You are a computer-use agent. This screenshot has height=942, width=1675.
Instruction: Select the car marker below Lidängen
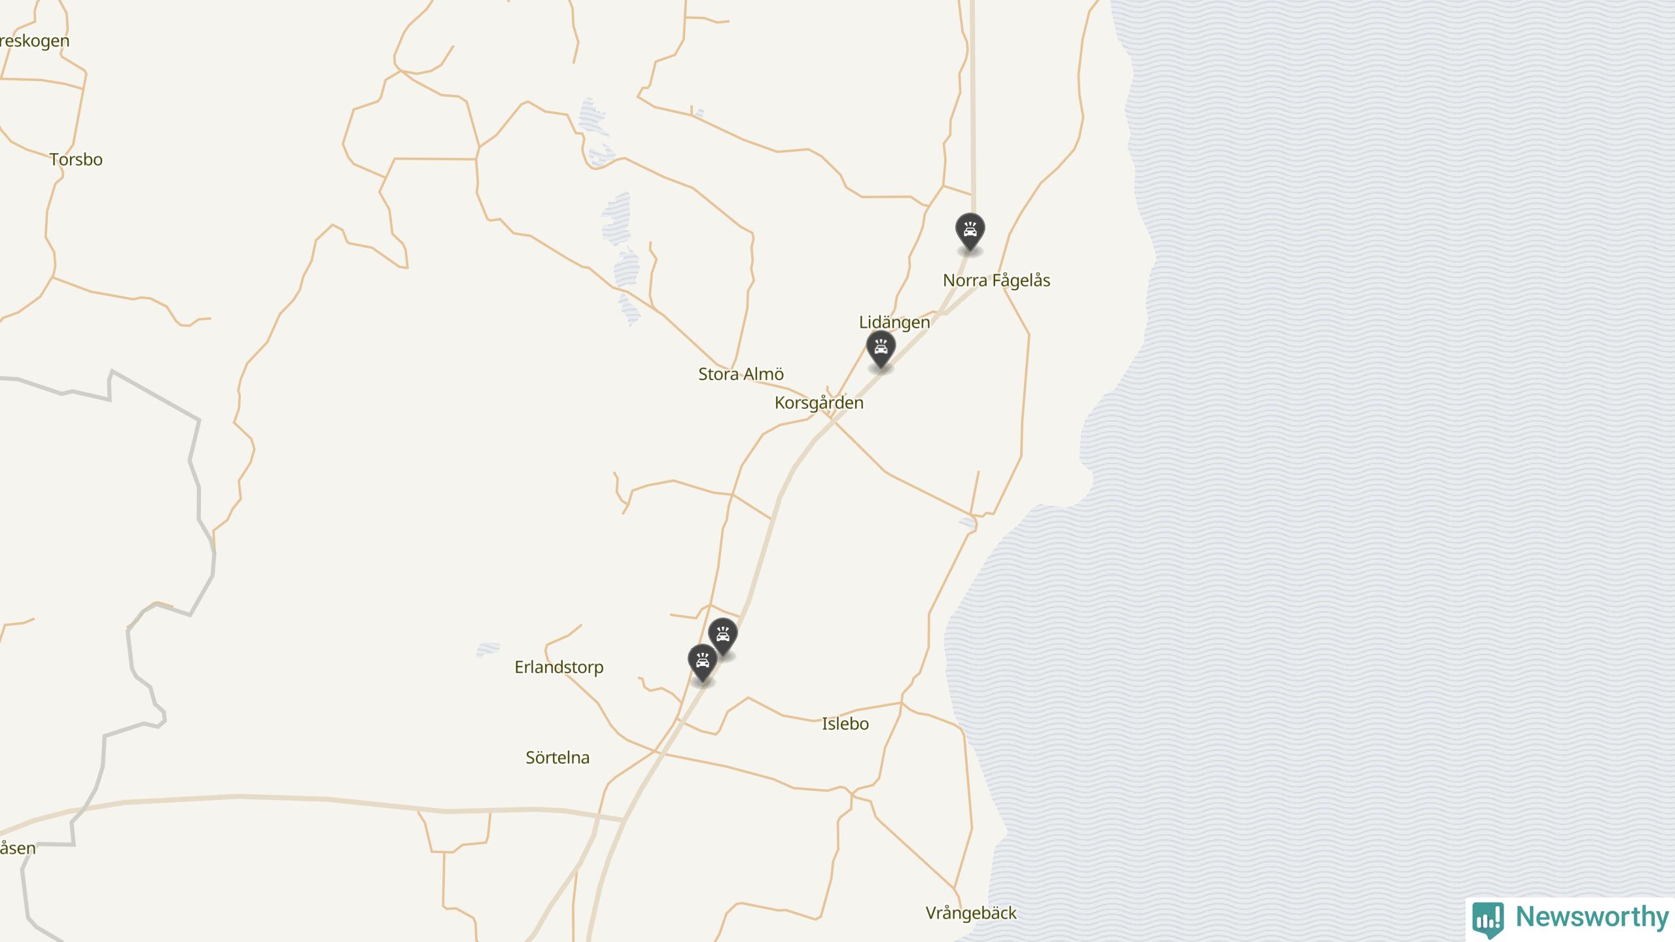point(881,350)
